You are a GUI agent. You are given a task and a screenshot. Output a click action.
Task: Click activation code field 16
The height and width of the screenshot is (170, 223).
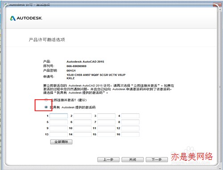coord(130,134)
